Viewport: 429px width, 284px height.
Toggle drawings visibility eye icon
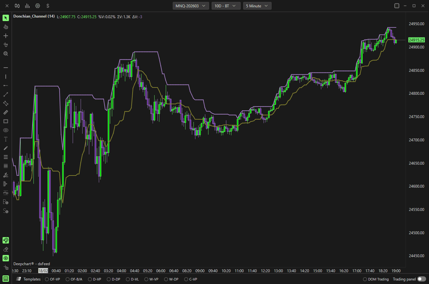[6, 258]
